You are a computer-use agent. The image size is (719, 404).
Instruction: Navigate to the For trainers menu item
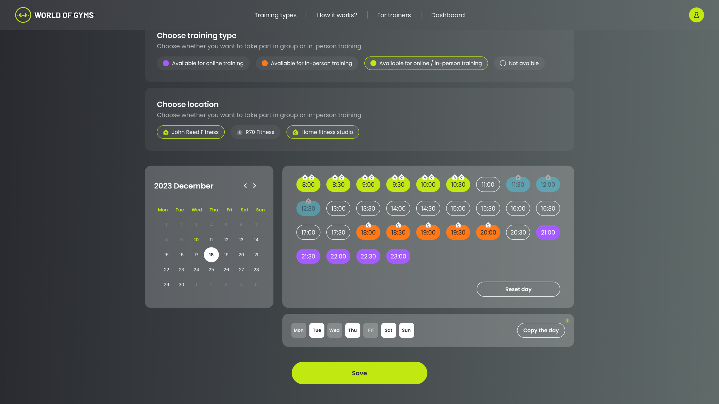[x=394, y=15]
